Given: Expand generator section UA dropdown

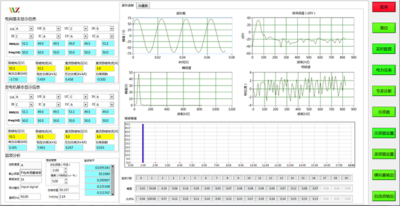Looking at the screenshot, I should (31, 97).
